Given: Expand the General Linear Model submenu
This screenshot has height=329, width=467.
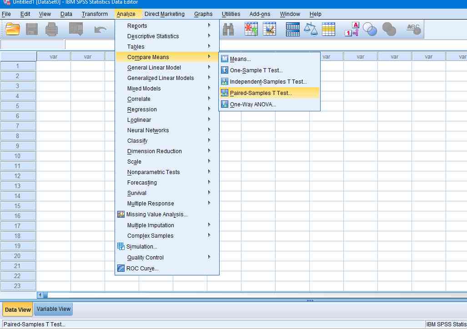Looking at the screenshot, I should [167, 68].
